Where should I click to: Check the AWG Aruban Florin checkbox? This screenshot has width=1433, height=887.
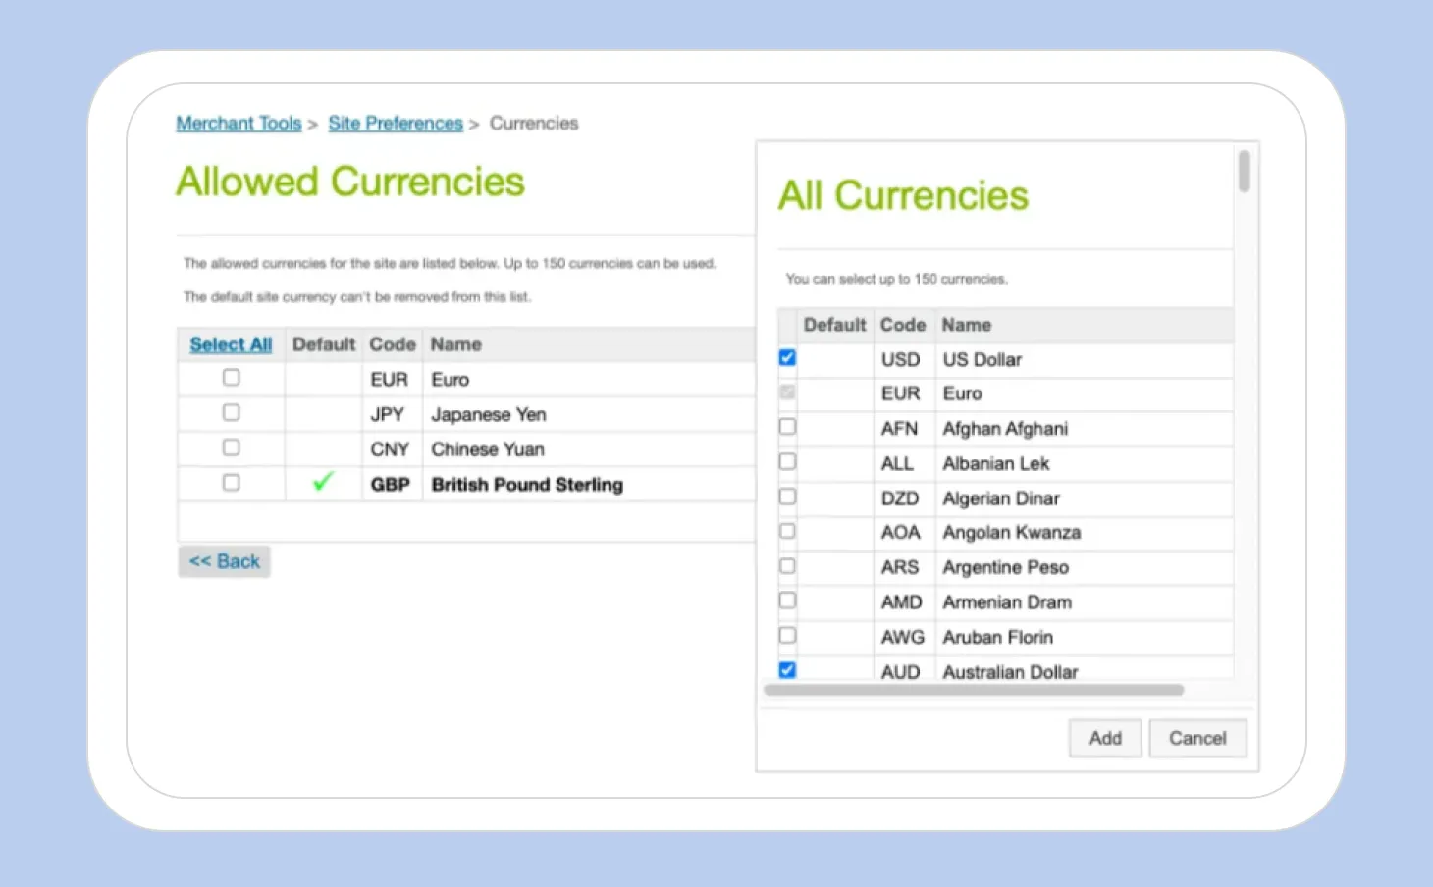[x=786, y=635]
